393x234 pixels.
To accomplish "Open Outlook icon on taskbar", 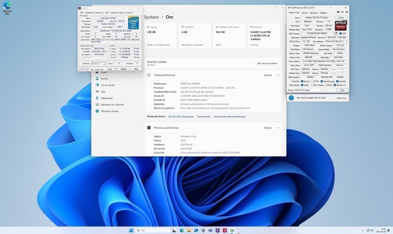I will (196, 230).
